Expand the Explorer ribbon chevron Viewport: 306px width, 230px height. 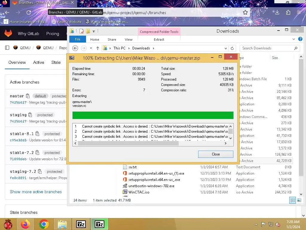[293, 39]
